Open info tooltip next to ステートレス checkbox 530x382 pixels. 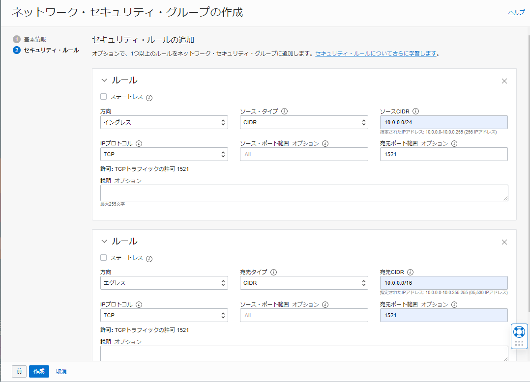[x=148, y=97]
